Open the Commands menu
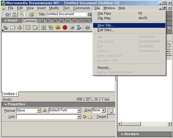This screenshot has width=173, height=138. click(x=82, y=8)
